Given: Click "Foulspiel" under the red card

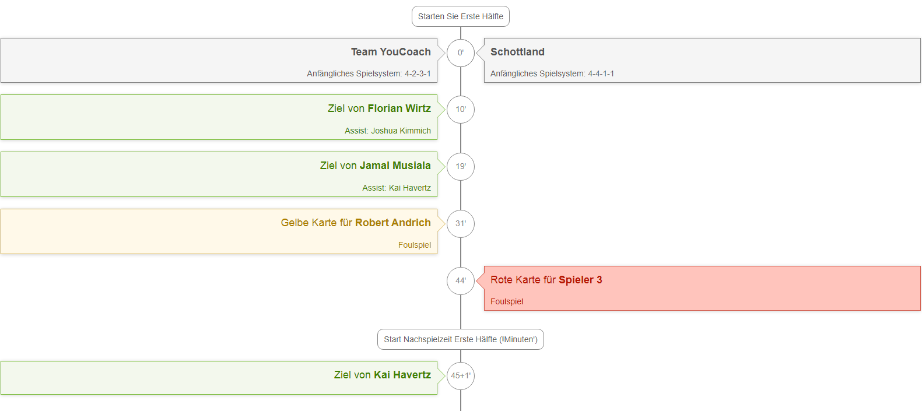Looking at the screenshot, I should [507, 301].
